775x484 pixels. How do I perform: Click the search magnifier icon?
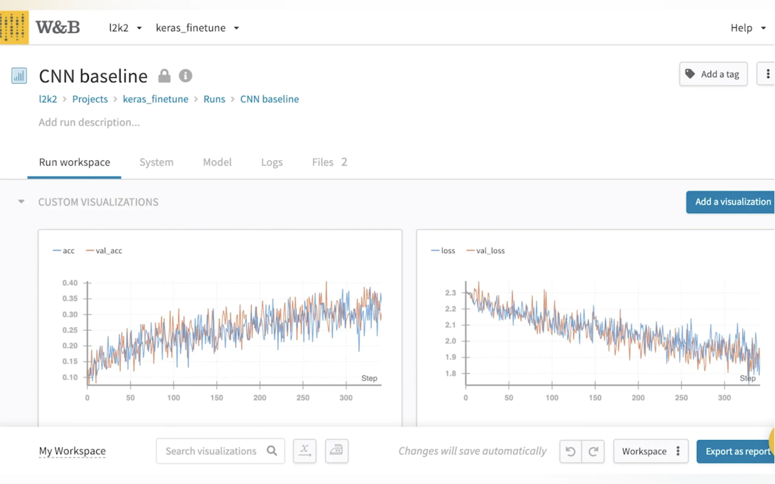click(x=272, y=451)
